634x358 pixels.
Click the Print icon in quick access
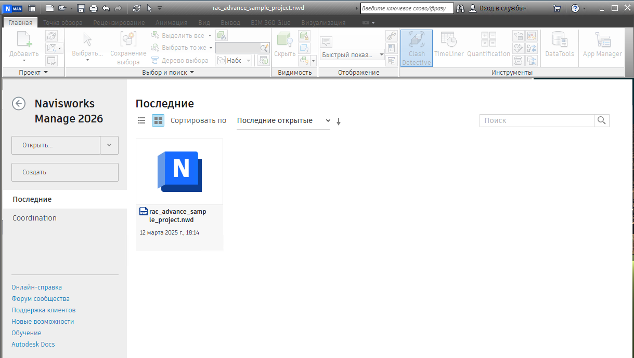[x=93, y=8]
